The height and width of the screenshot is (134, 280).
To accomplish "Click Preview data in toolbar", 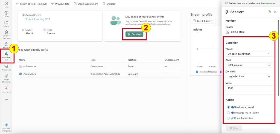I will tap(60, 4).
